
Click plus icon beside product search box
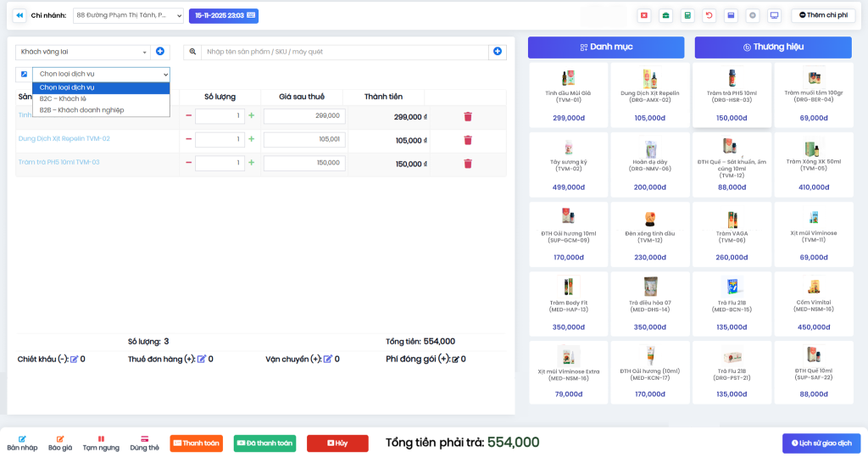497,52
